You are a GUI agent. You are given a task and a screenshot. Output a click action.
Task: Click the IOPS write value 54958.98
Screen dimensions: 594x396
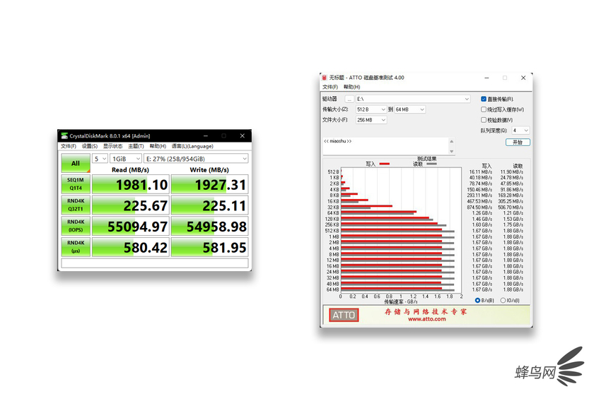(209, 226)
